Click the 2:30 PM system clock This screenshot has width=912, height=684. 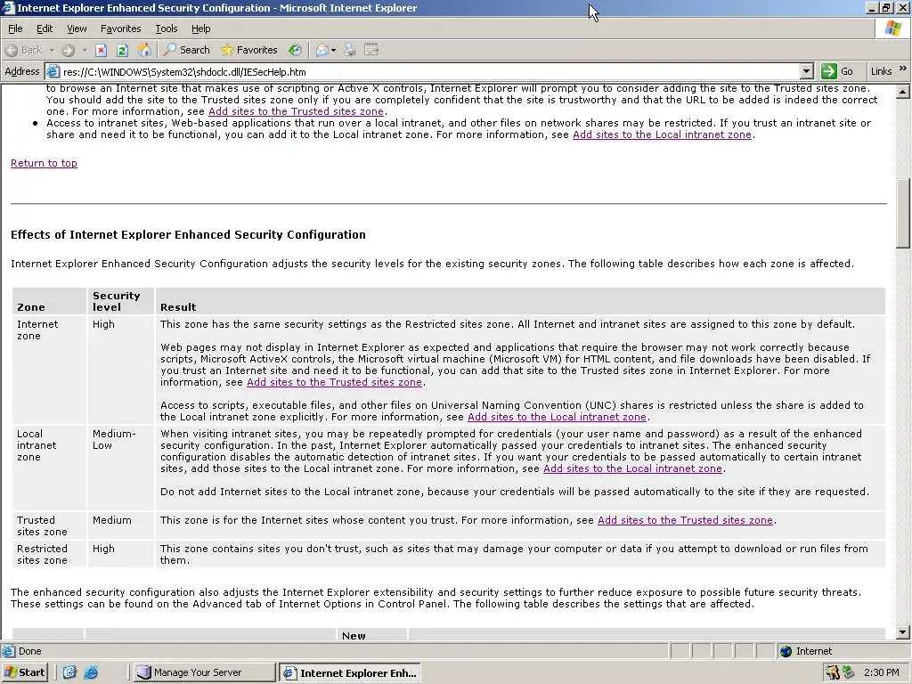[x=881, y=672]
